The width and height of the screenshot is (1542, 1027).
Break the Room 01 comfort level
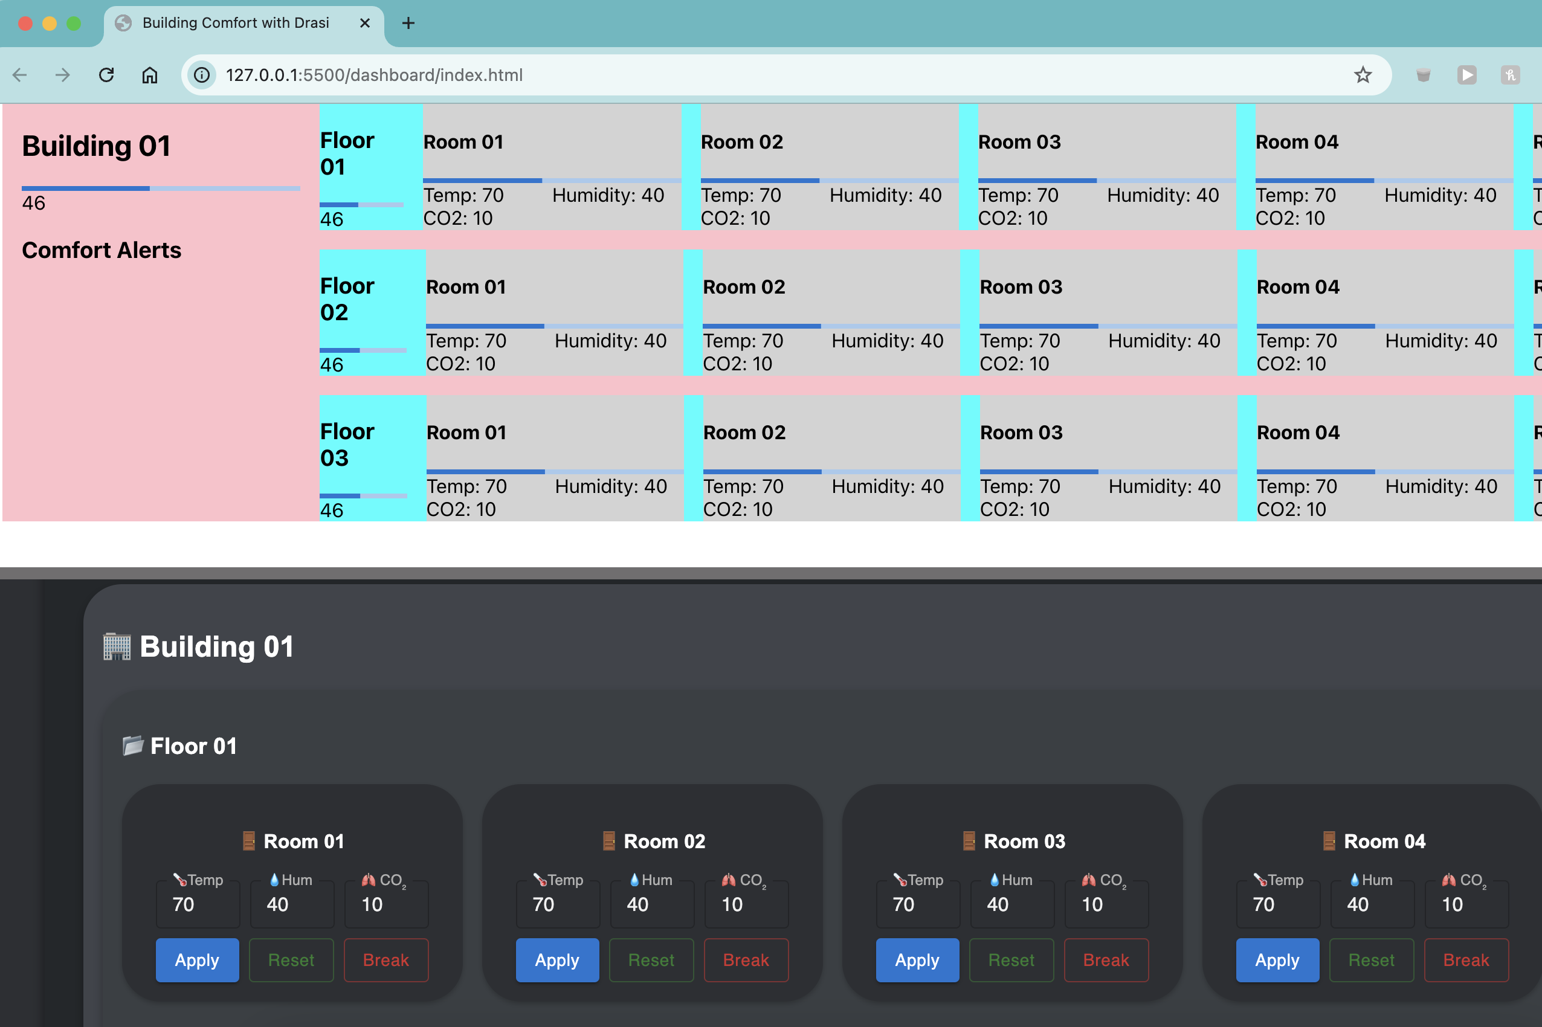387,960
